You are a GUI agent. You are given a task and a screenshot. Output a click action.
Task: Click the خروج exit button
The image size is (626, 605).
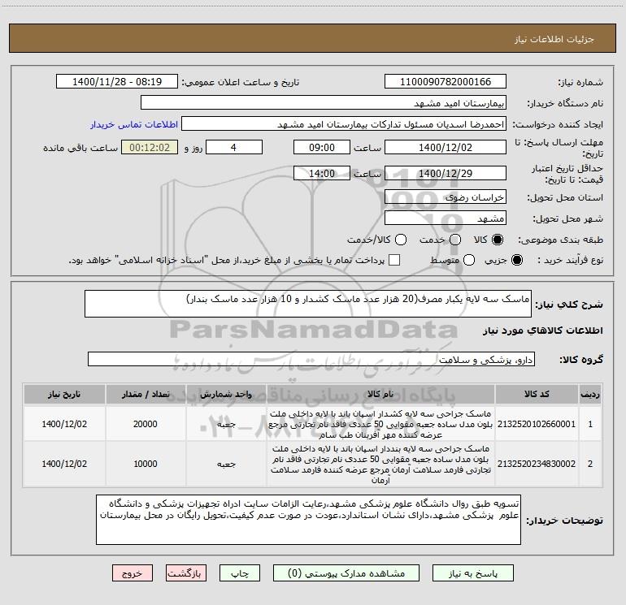(x=133, y=573)
